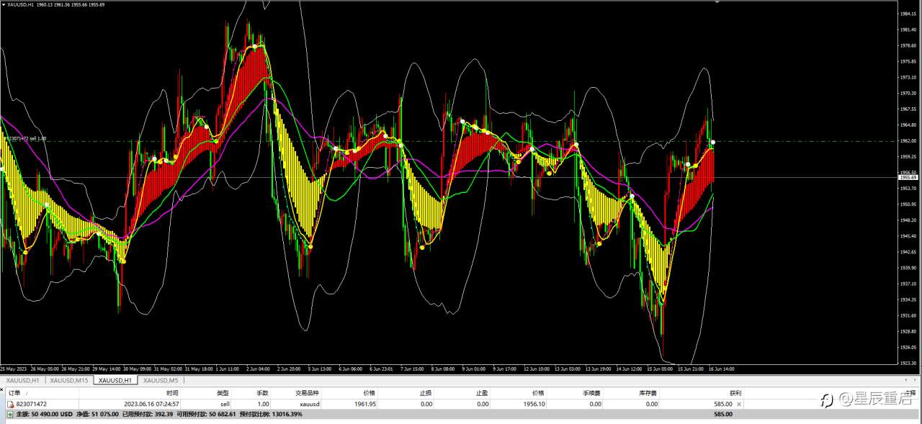Sort trades by the 时间 column header

172,394
